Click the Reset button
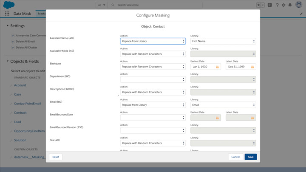The width and height of the screenshot is (306, 172). tap(56, 157)
